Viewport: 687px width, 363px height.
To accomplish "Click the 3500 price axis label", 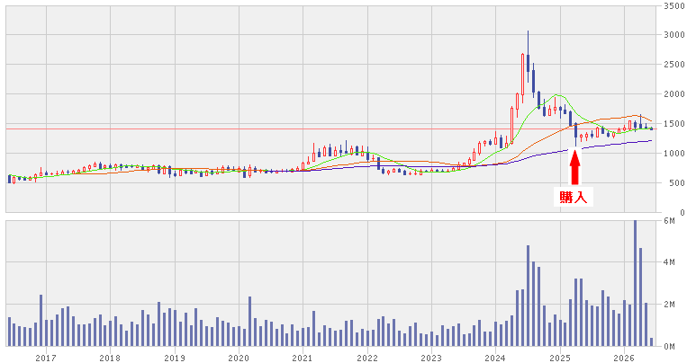I will click(674, 5).
